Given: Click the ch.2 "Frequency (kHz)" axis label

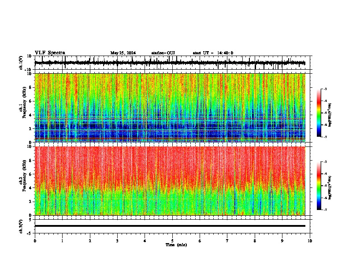Looking at the screenshot, I should [x=24, y=176].
